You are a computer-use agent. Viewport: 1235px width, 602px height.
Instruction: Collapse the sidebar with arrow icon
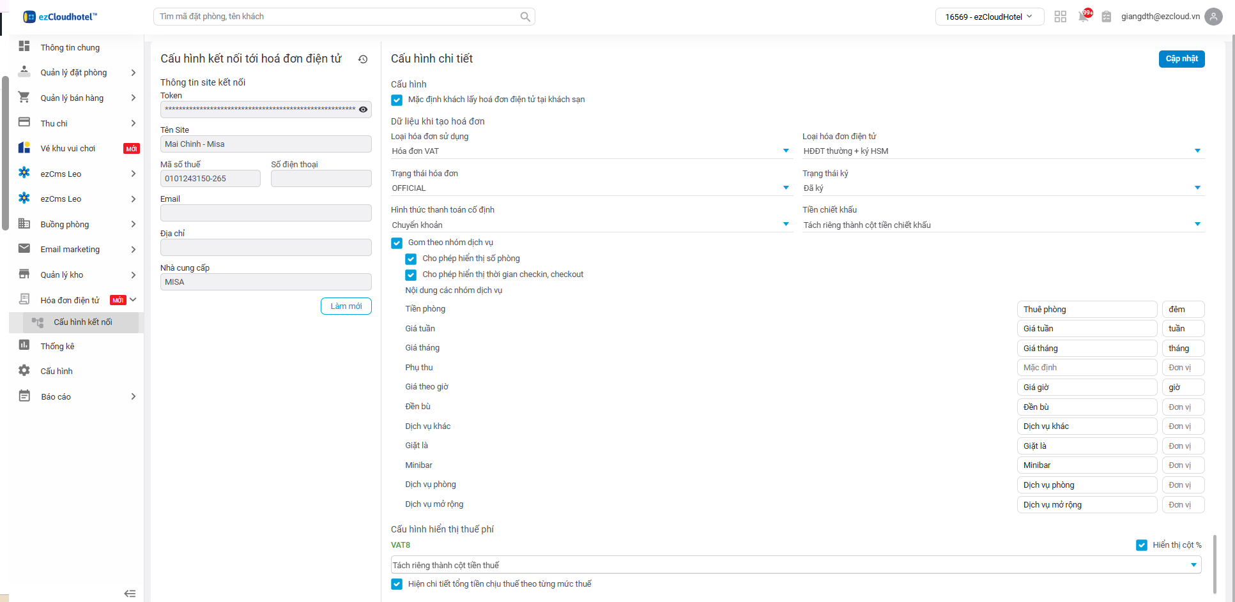tap(130, 593)
